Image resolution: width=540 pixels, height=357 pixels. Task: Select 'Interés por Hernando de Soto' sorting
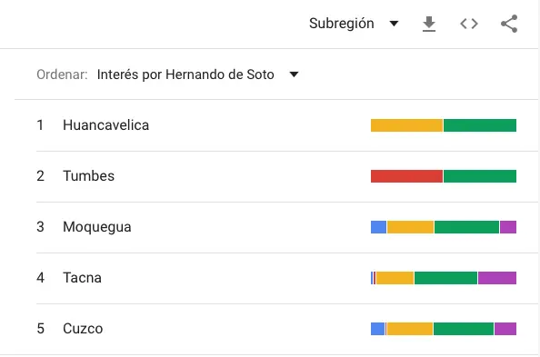[x=185, y=74]
